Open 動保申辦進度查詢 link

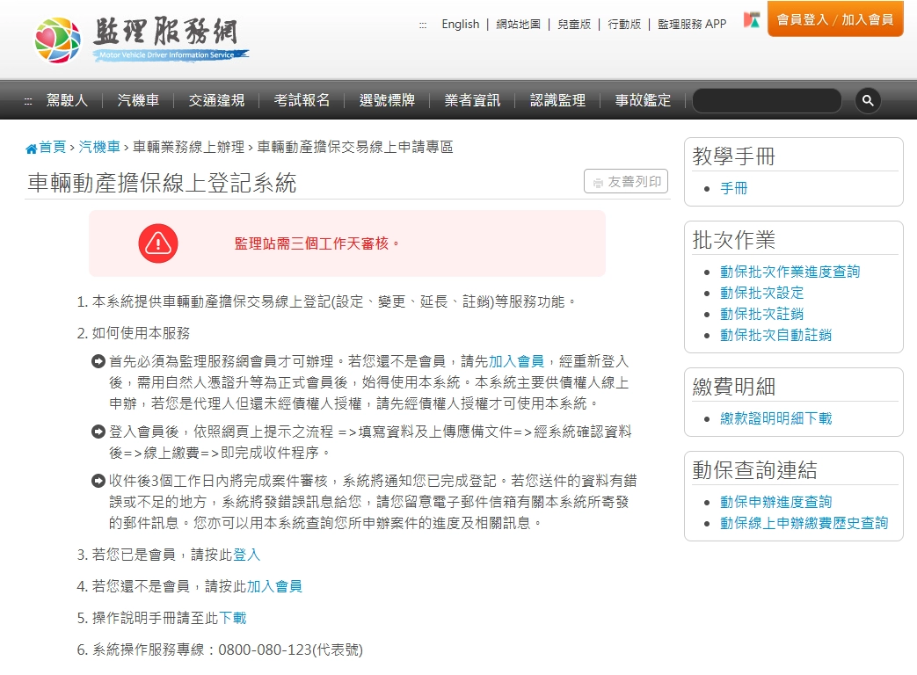pyautogui.click(x=775, y=502)
